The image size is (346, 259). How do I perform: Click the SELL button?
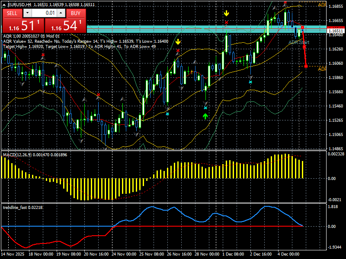12,13
